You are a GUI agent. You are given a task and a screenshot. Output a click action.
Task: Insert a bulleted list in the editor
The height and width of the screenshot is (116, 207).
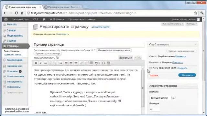point(51,63)
